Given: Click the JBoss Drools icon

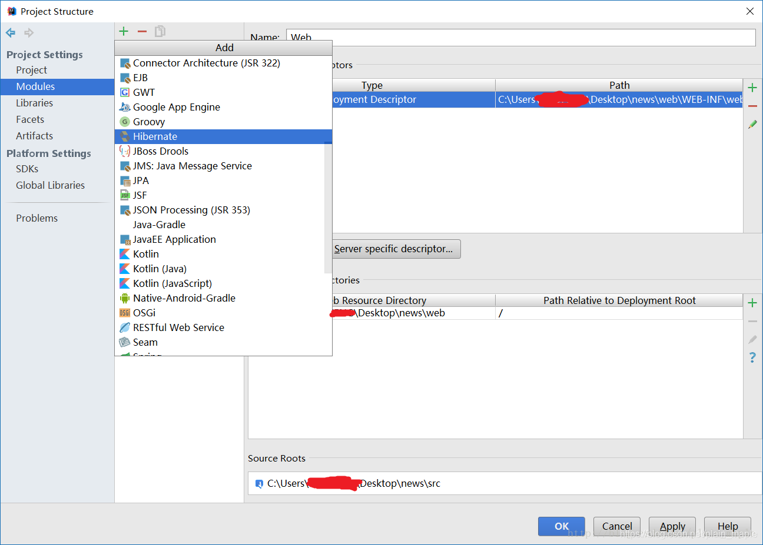Looking at the screenshot, I should (125, 151).
